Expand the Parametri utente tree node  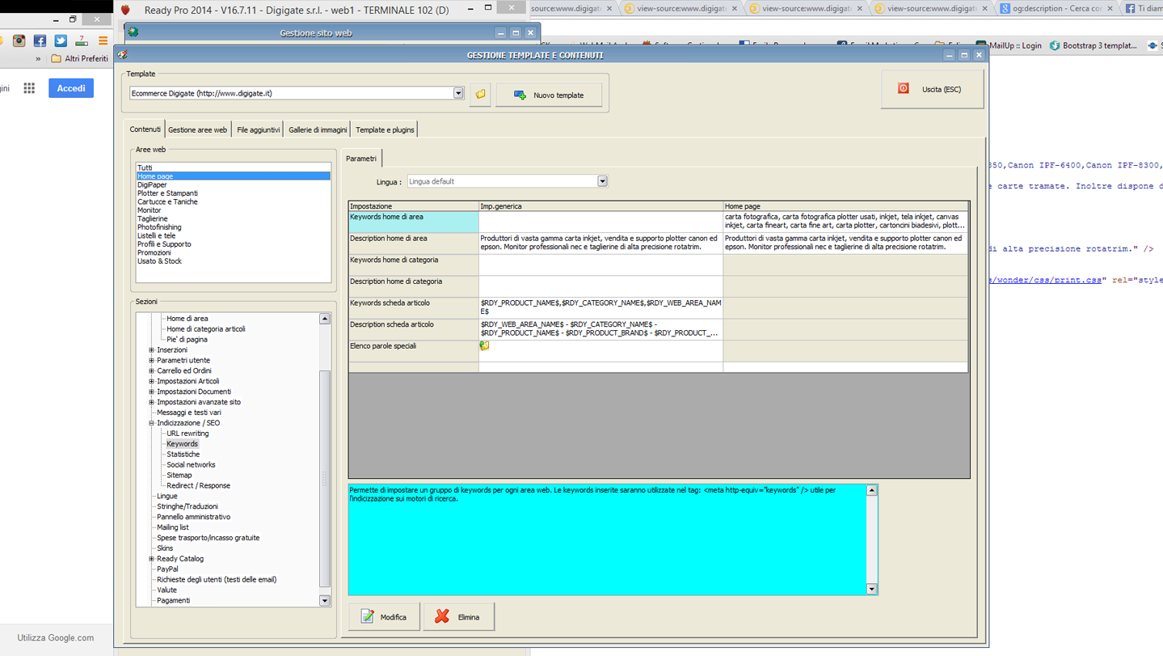[151, 361]
